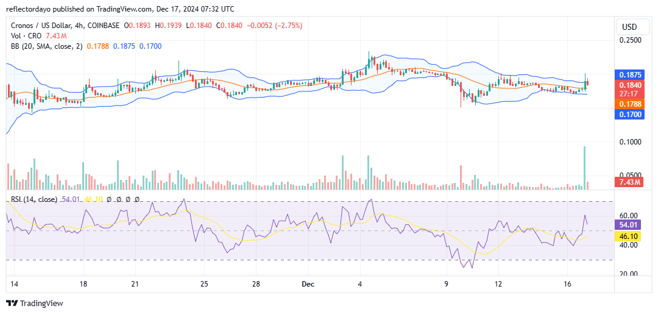This screenshot has height=314, width=658.
Task: Click the 7.43M volume value in legend
Action: pos(56,36)
